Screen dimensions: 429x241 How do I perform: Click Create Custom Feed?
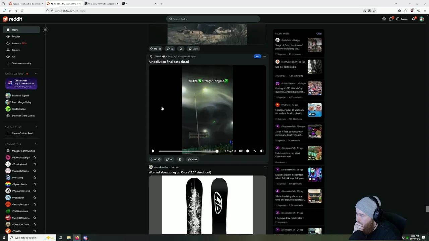pyautogui.click(x=21, y=133)
